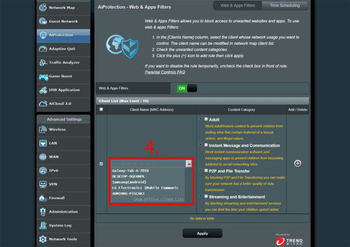Check the Adult content category
The width and height of the screenshot is (350, 247).
(206, 119)
